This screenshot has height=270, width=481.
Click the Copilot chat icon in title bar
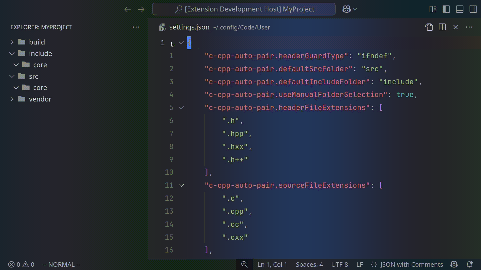[x=346, y=9]
